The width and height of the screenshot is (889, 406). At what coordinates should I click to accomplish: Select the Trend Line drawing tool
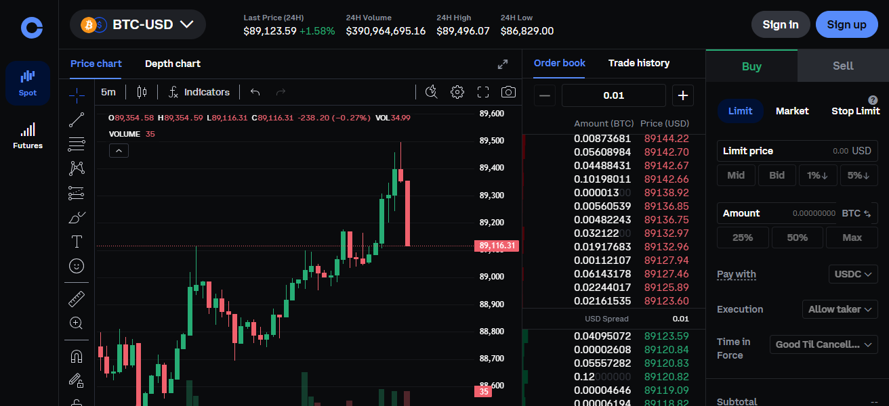click(x=76, y=120)
